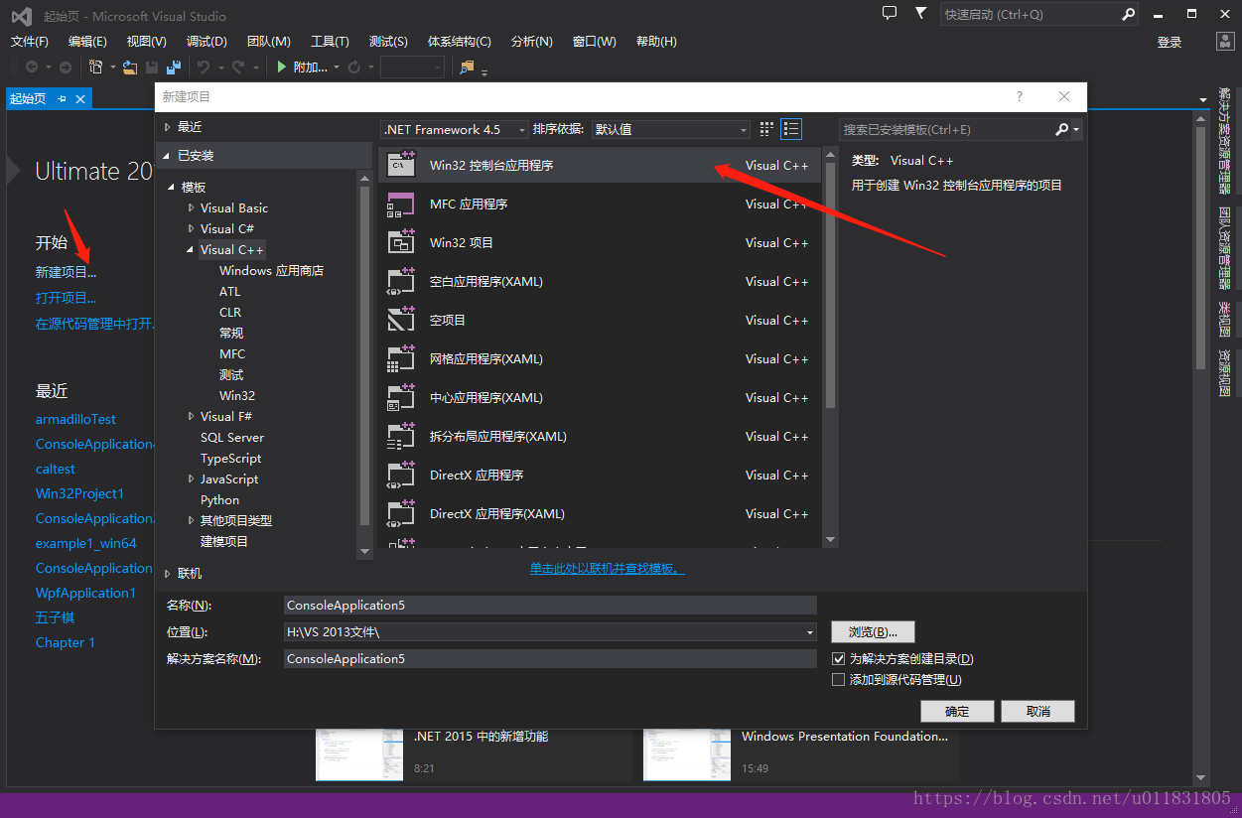This screenshot has width=1242, height=818.
Task: Switch templates to small icons view
Action: click(766, 129)
